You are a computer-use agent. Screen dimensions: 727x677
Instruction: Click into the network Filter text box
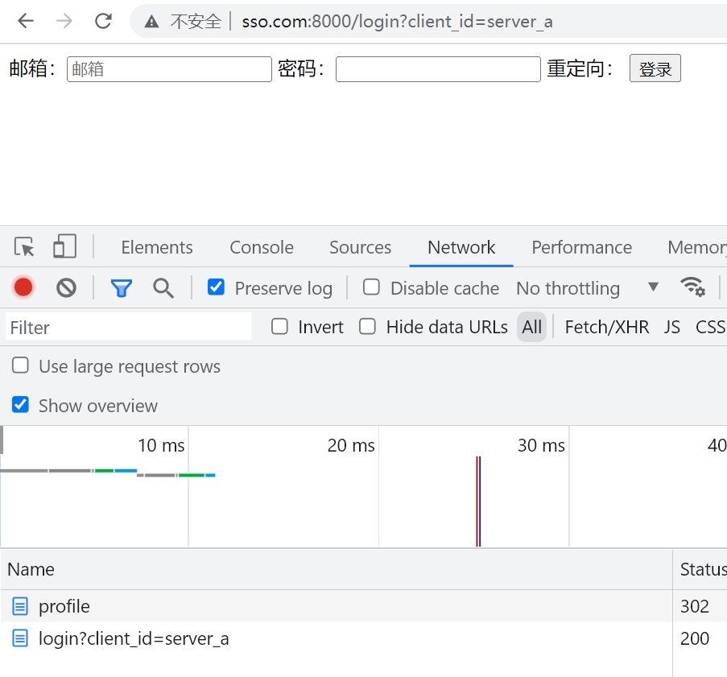[x=129, y=328]
